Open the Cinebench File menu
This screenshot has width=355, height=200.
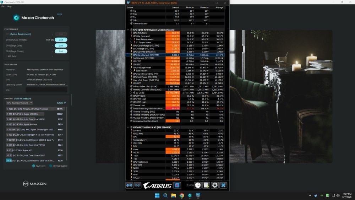point(3,6)
